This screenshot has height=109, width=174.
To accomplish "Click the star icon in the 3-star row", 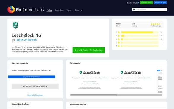I will click(x=119, y=39).
